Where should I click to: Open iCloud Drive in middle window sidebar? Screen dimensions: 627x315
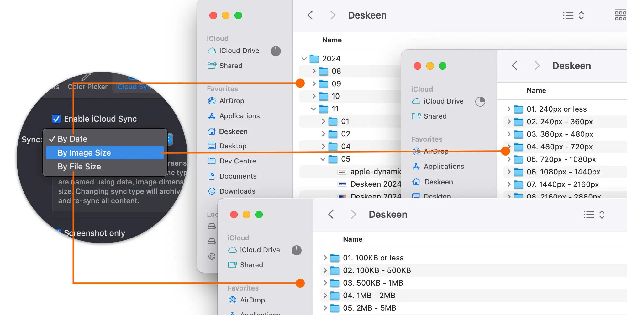tap(438, 101)
